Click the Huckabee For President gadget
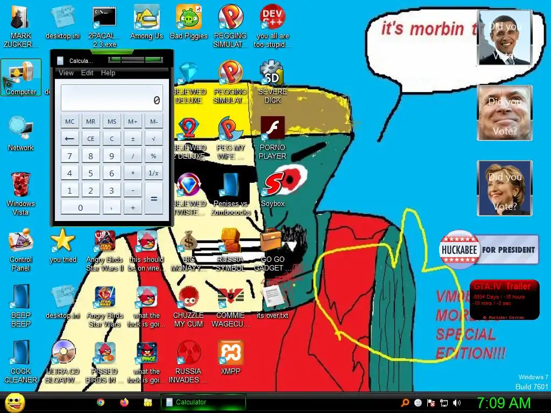 click(x=489, y=250)
